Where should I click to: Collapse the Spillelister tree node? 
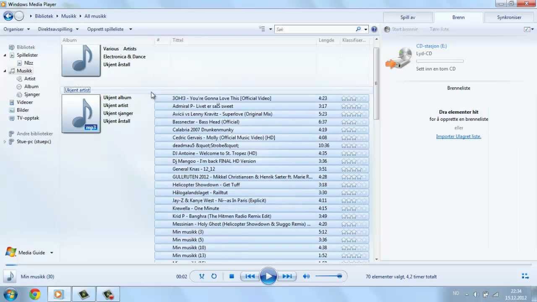point(5,55)
